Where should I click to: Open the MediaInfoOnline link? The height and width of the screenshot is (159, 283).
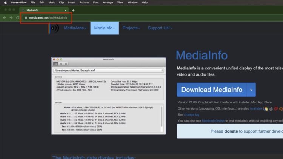[214, 120]
